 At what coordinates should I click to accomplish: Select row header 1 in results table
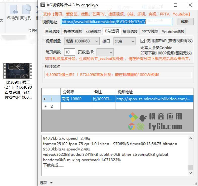click(x=51, y=99)
